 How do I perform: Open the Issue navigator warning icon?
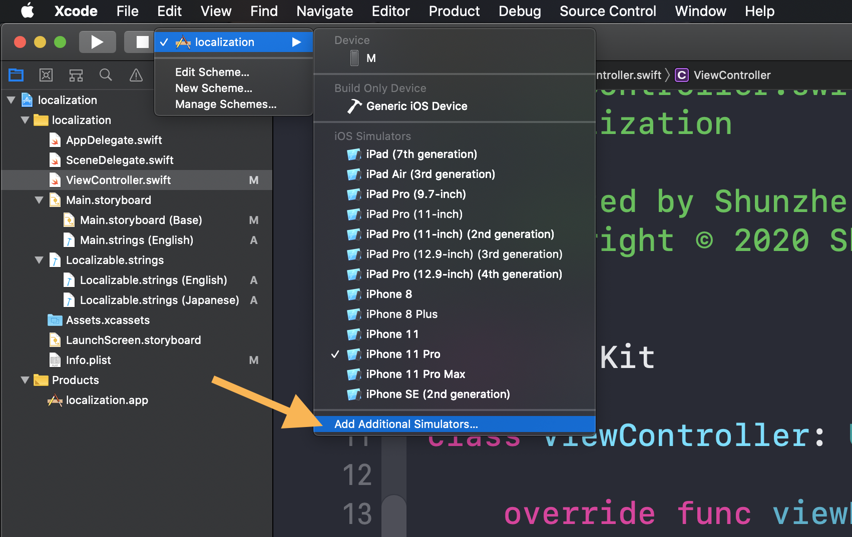coord(136,75)
